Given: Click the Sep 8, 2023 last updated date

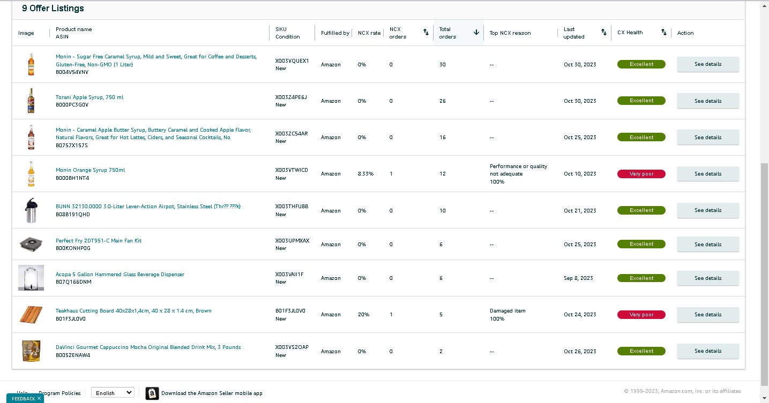Looking at the screenshot, I should pos(578,278).
